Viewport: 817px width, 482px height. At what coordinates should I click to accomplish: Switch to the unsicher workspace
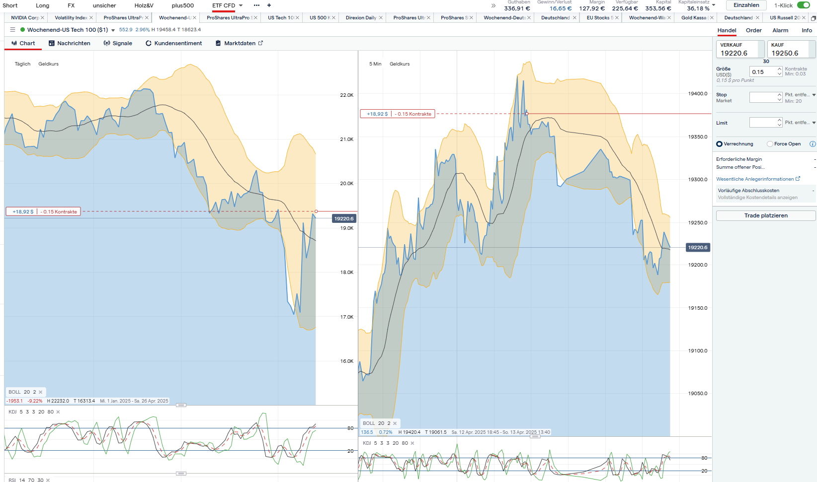click(104, 5)
